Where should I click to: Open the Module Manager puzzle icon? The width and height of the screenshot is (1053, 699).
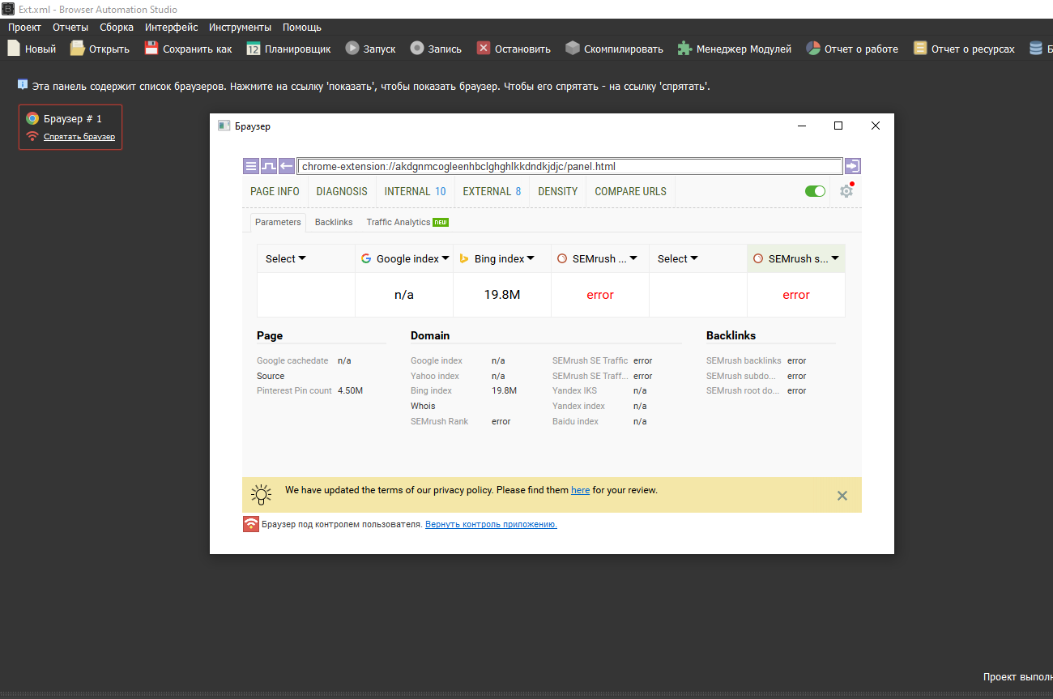pyautogui.click(x=684, y=49)
